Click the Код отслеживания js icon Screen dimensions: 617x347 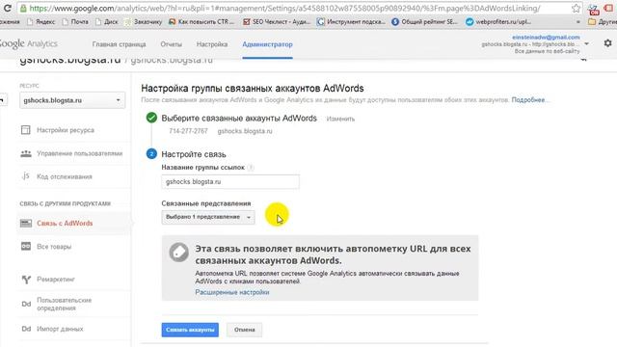coord(26,176)
